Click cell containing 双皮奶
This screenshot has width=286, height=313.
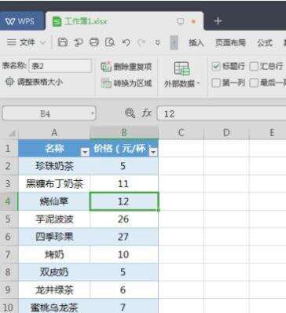point(54,272)
